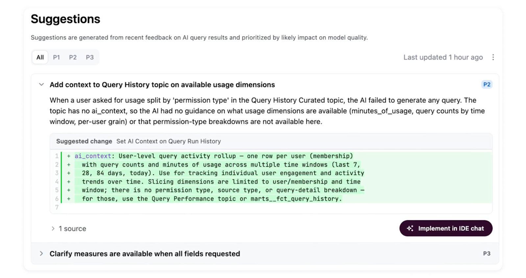Open the three-dot more options menu
Screen dimensions: 526x278
point(493,57)
